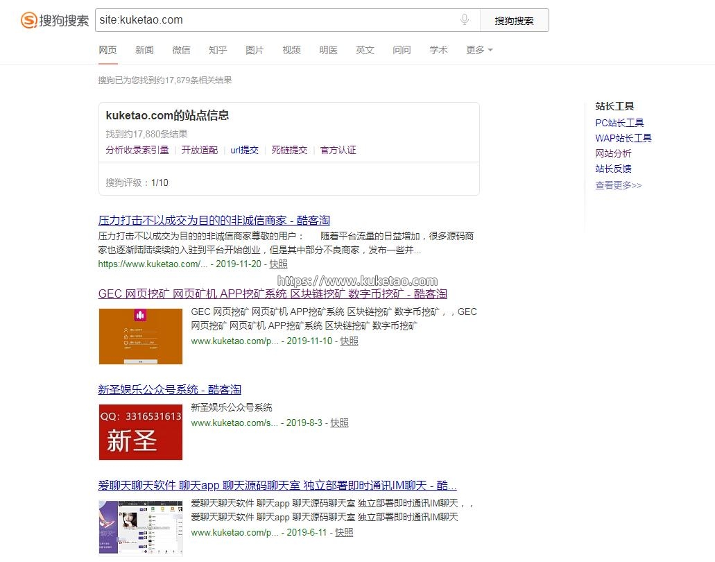715x562 pixels.
Task: Open the 官方认证 link
Action: (x=338, y=150)
